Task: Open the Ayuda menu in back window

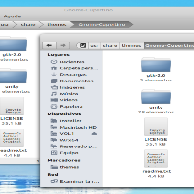Action: point(13,16)
